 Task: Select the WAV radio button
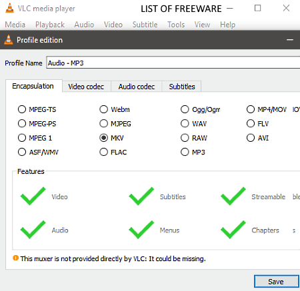pyautogui.click(x=185, y=123)
